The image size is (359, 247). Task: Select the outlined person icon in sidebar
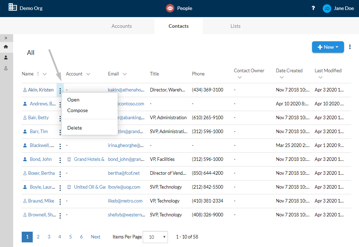point(6,68)
